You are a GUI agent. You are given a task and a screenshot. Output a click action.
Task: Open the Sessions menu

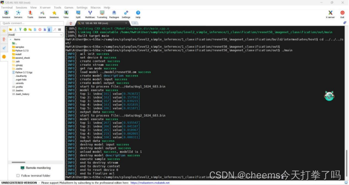[21, 8]
